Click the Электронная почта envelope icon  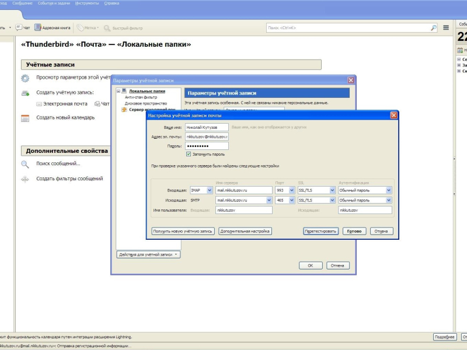[39, 104]
